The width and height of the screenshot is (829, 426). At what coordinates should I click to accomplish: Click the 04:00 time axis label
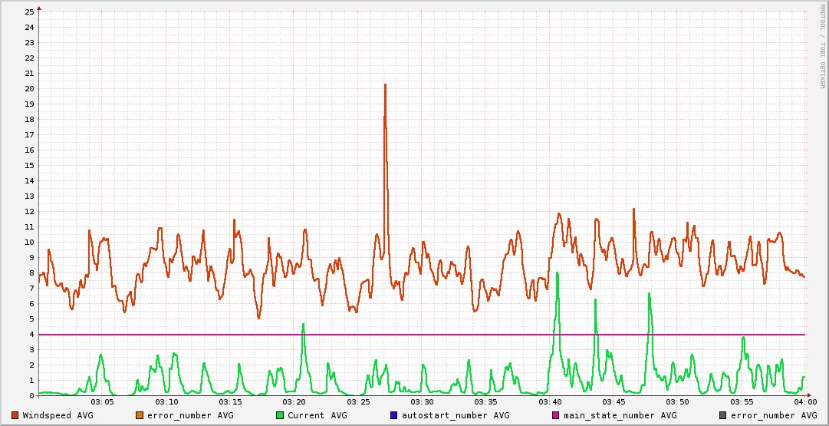click(x=804, y=402)
